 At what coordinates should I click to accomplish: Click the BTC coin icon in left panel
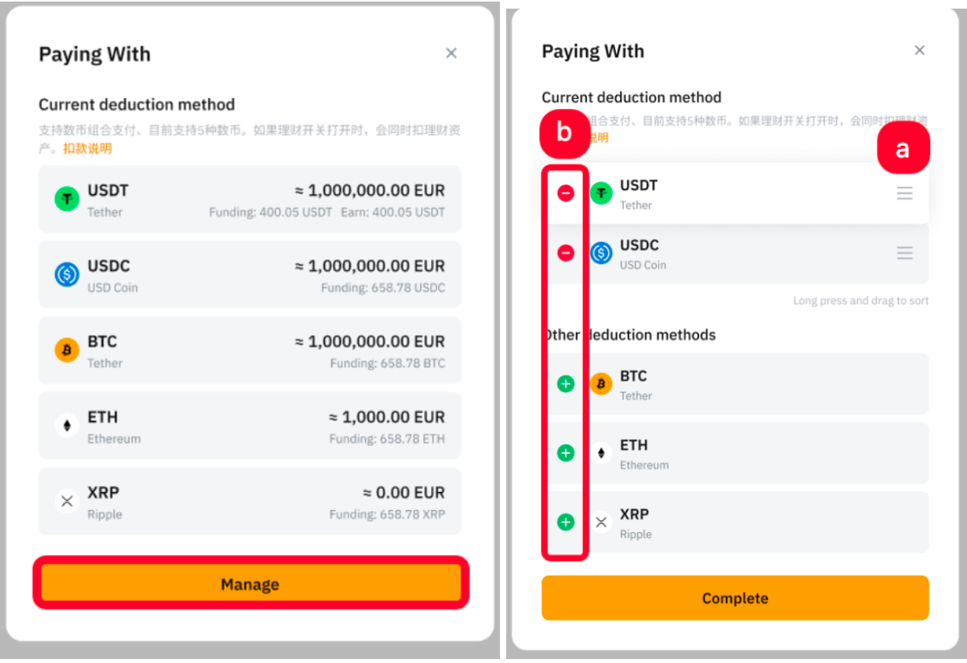[x=67, y=350]
